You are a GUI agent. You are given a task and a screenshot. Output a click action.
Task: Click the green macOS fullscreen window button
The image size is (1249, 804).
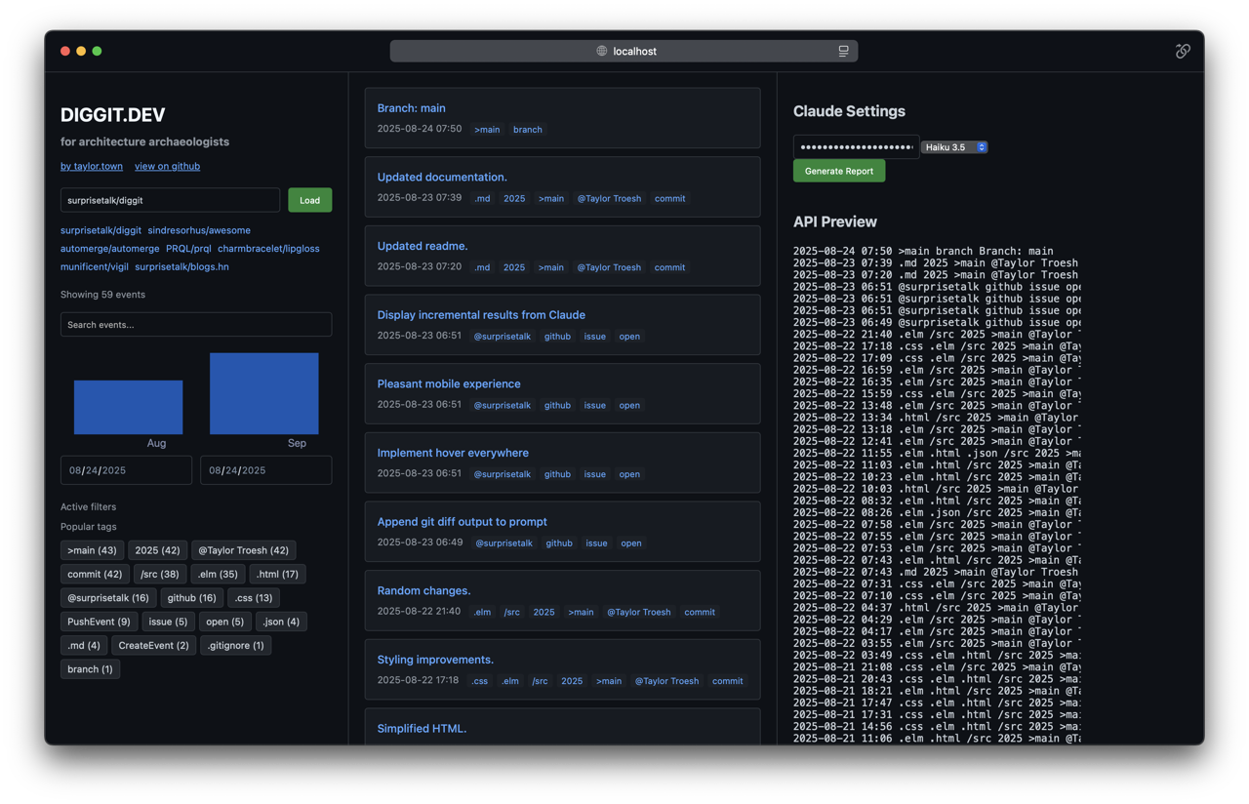click(x=97, y=51)
